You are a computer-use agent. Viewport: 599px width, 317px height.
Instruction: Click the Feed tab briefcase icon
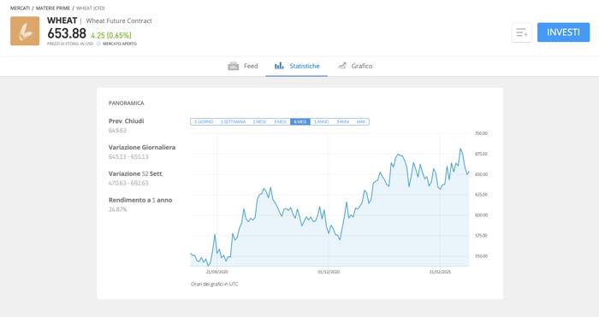233,66
